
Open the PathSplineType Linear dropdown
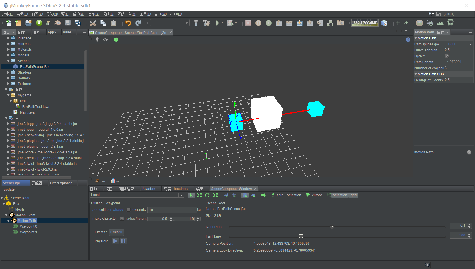(x=458, y=44)
